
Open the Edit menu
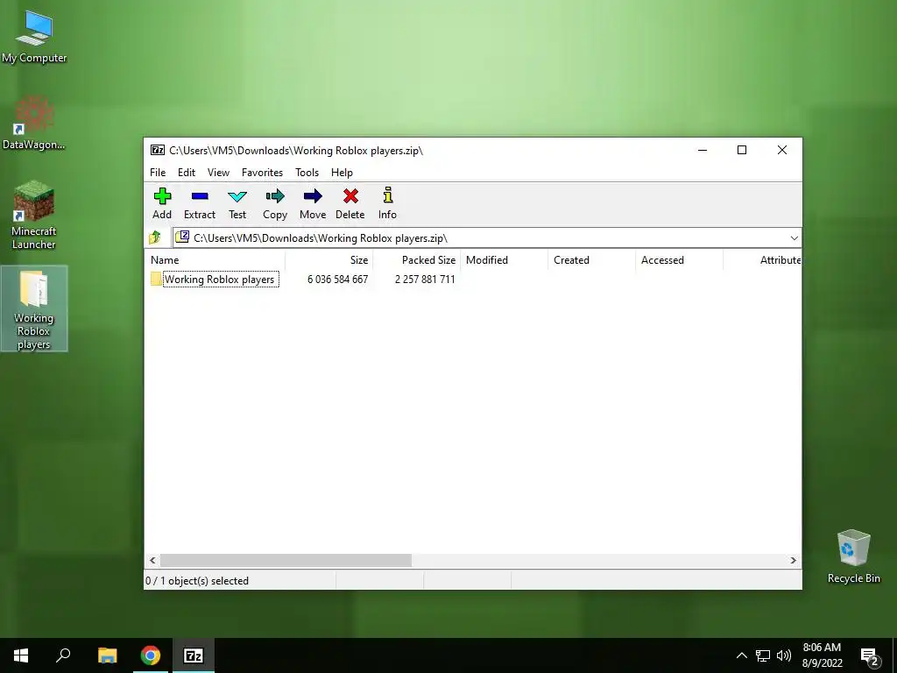pos(187,173)
